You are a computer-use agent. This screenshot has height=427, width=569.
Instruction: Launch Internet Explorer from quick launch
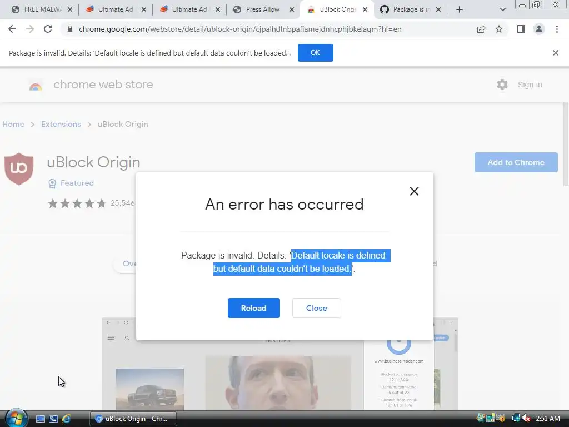66,419
